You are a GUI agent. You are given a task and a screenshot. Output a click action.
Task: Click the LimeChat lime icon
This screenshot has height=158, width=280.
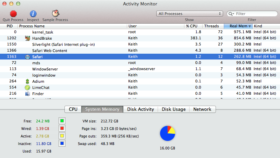27,88
